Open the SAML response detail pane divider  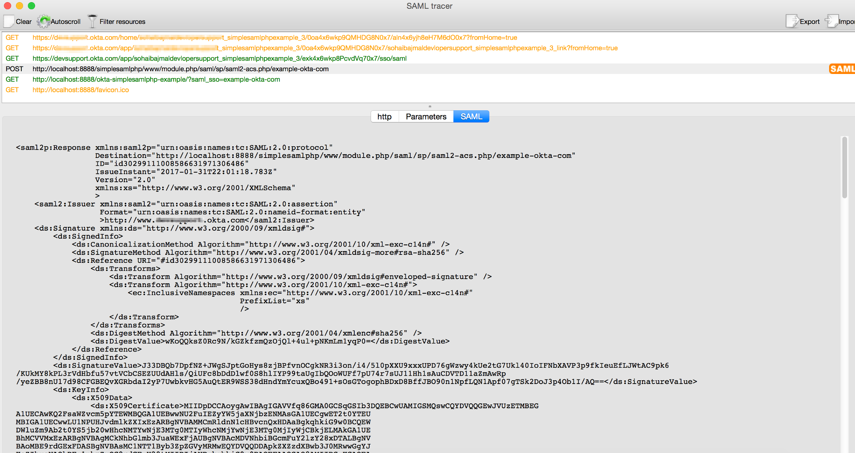point(430,106)
